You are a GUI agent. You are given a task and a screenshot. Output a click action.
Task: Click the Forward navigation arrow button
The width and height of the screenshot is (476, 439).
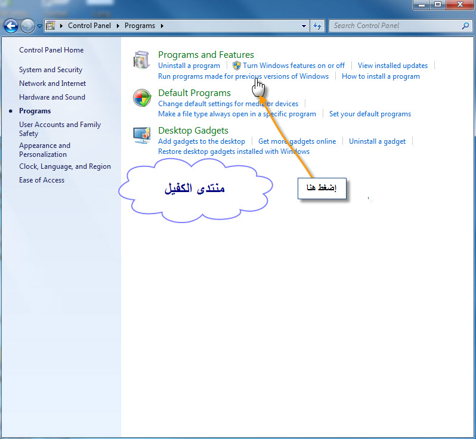tap(27, 26)
